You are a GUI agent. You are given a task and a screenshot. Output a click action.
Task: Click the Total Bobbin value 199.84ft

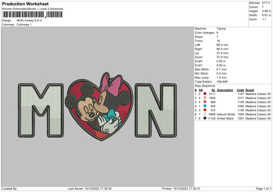222,82
